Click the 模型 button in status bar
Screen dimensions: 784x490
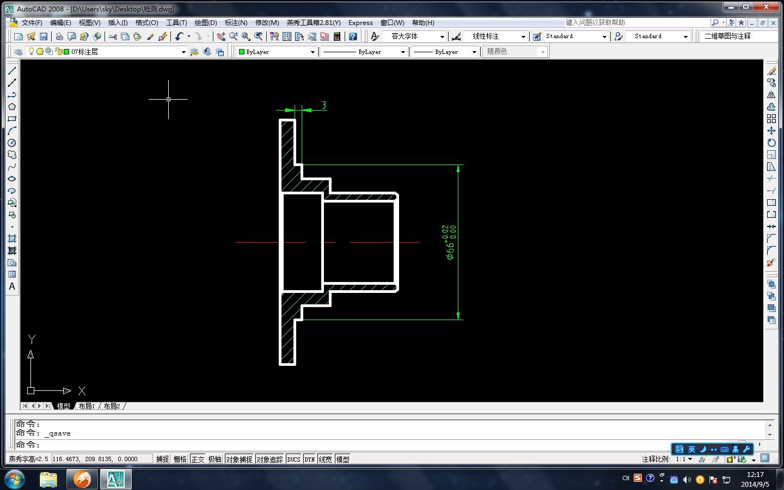[342, 459]
